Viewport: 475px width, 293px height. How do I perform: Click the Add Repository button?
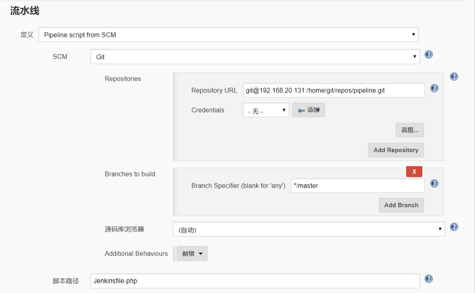coord(396,150)
